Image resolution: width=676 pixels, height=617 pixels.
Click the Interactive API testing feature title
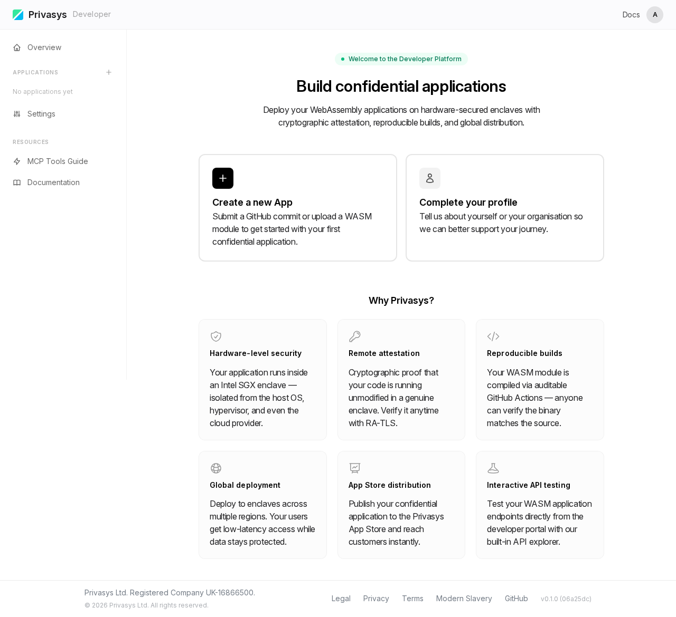coord(529,485)
